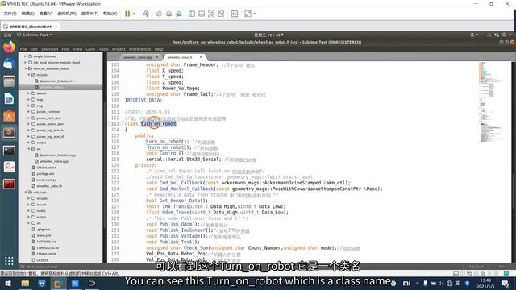Image resolution: width=516 pixels, height=290 pixels.
Task: Click the revert to snapshot icon
Action: pos(169,14)
